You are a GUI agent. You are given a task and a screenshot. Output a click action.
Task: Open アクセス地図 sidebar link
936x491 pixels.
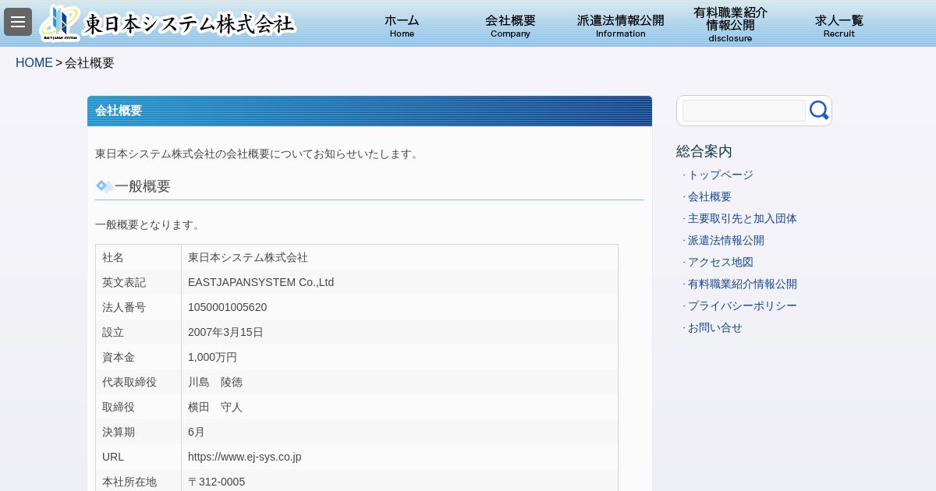tap(721, 262)
